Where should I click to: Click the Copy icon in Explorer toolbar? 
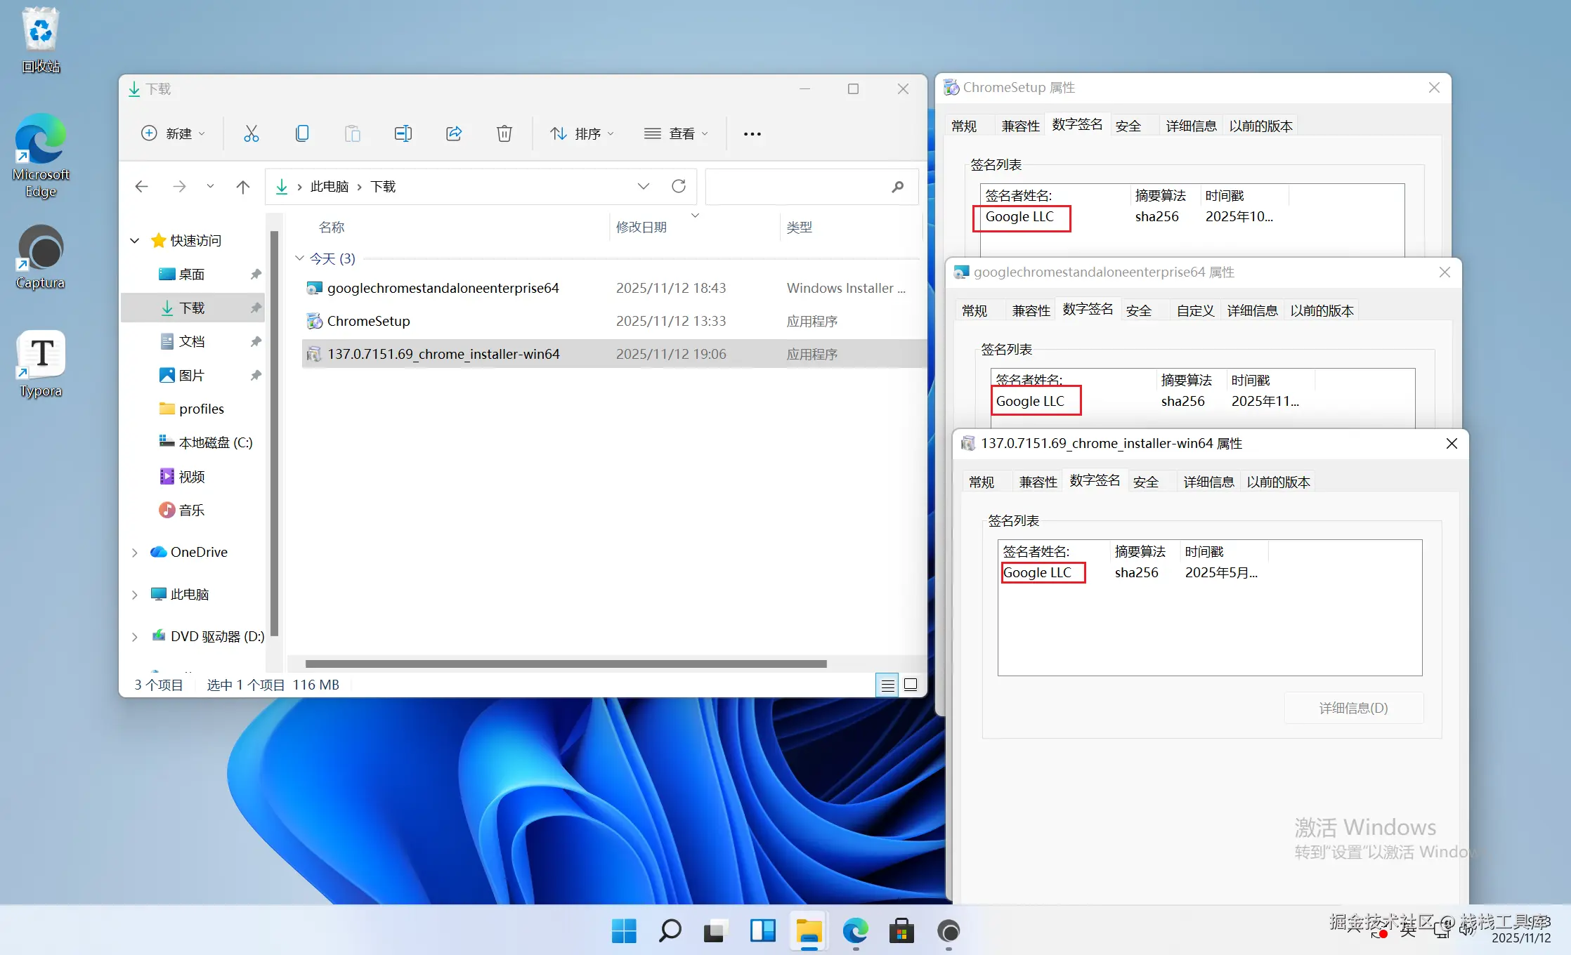[x=302, y=133]
